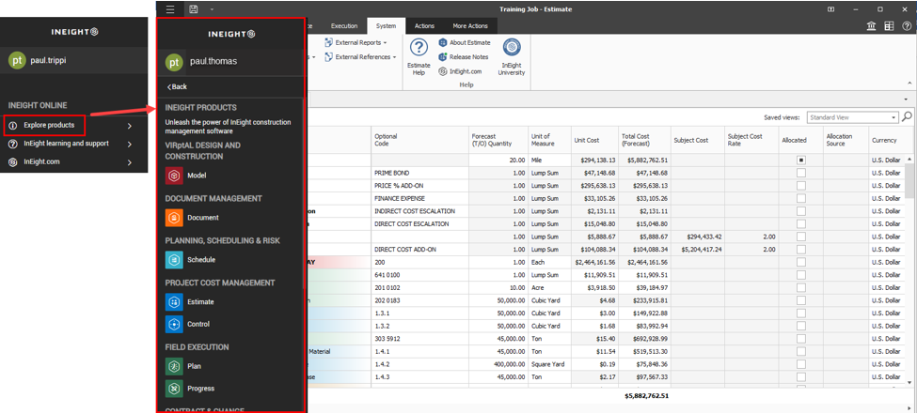Click the grid layout icon top right
Screen dimensions: 917x413
click(889, 25)
